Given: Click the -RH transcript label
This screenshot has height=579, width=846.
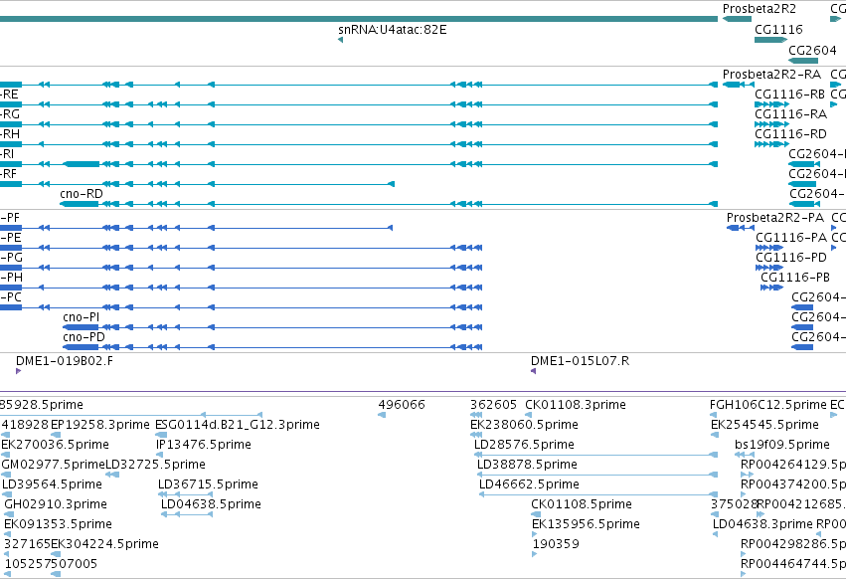Looking at the screenshot, I should click(10, 134).
